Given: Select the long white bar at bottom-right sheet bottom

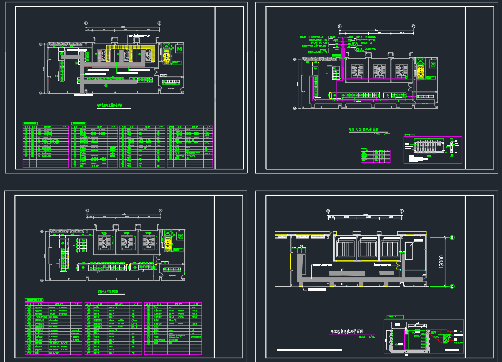Looking at the screenshot, I should (310, 350).
